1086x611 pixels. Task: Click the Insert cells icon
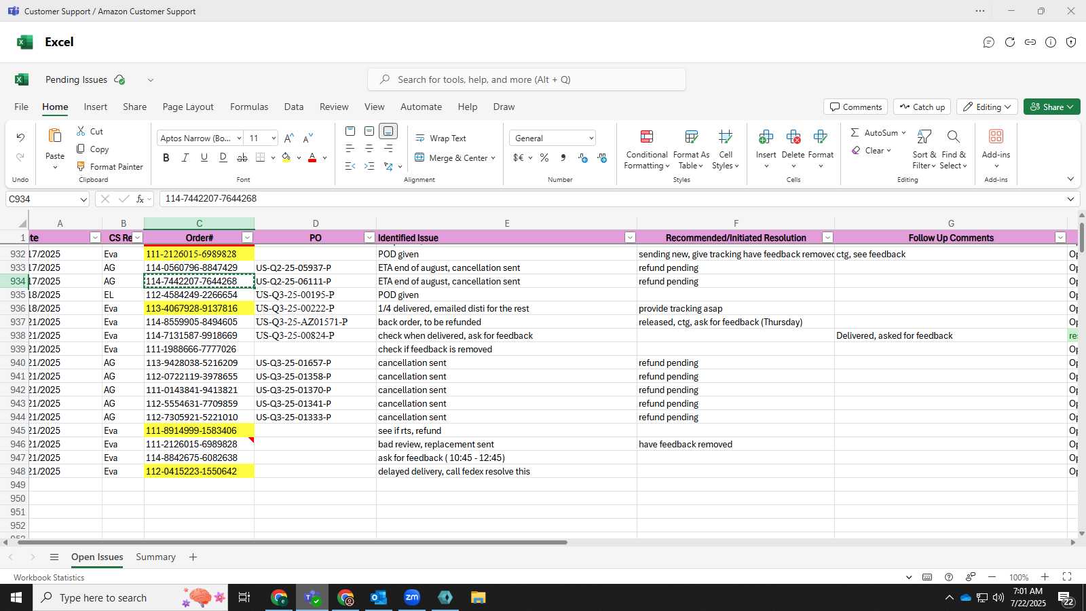(766, 137)
